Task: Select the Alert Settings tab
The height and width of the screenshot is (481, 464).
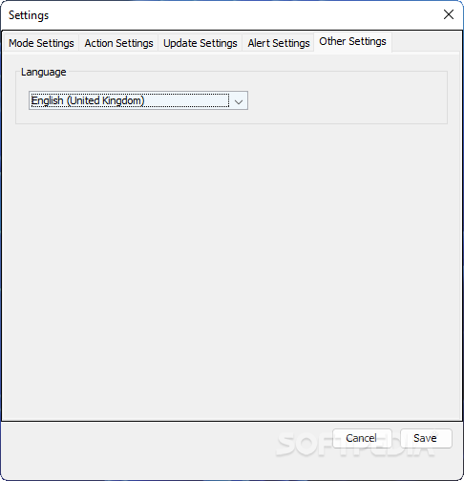Action: 279,43
